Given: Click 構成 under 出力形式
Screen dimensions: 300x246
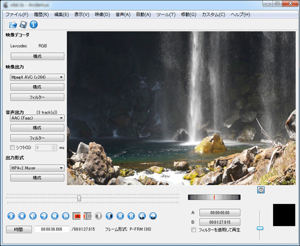Looking at the screenshot, I should tap(37, 178).
